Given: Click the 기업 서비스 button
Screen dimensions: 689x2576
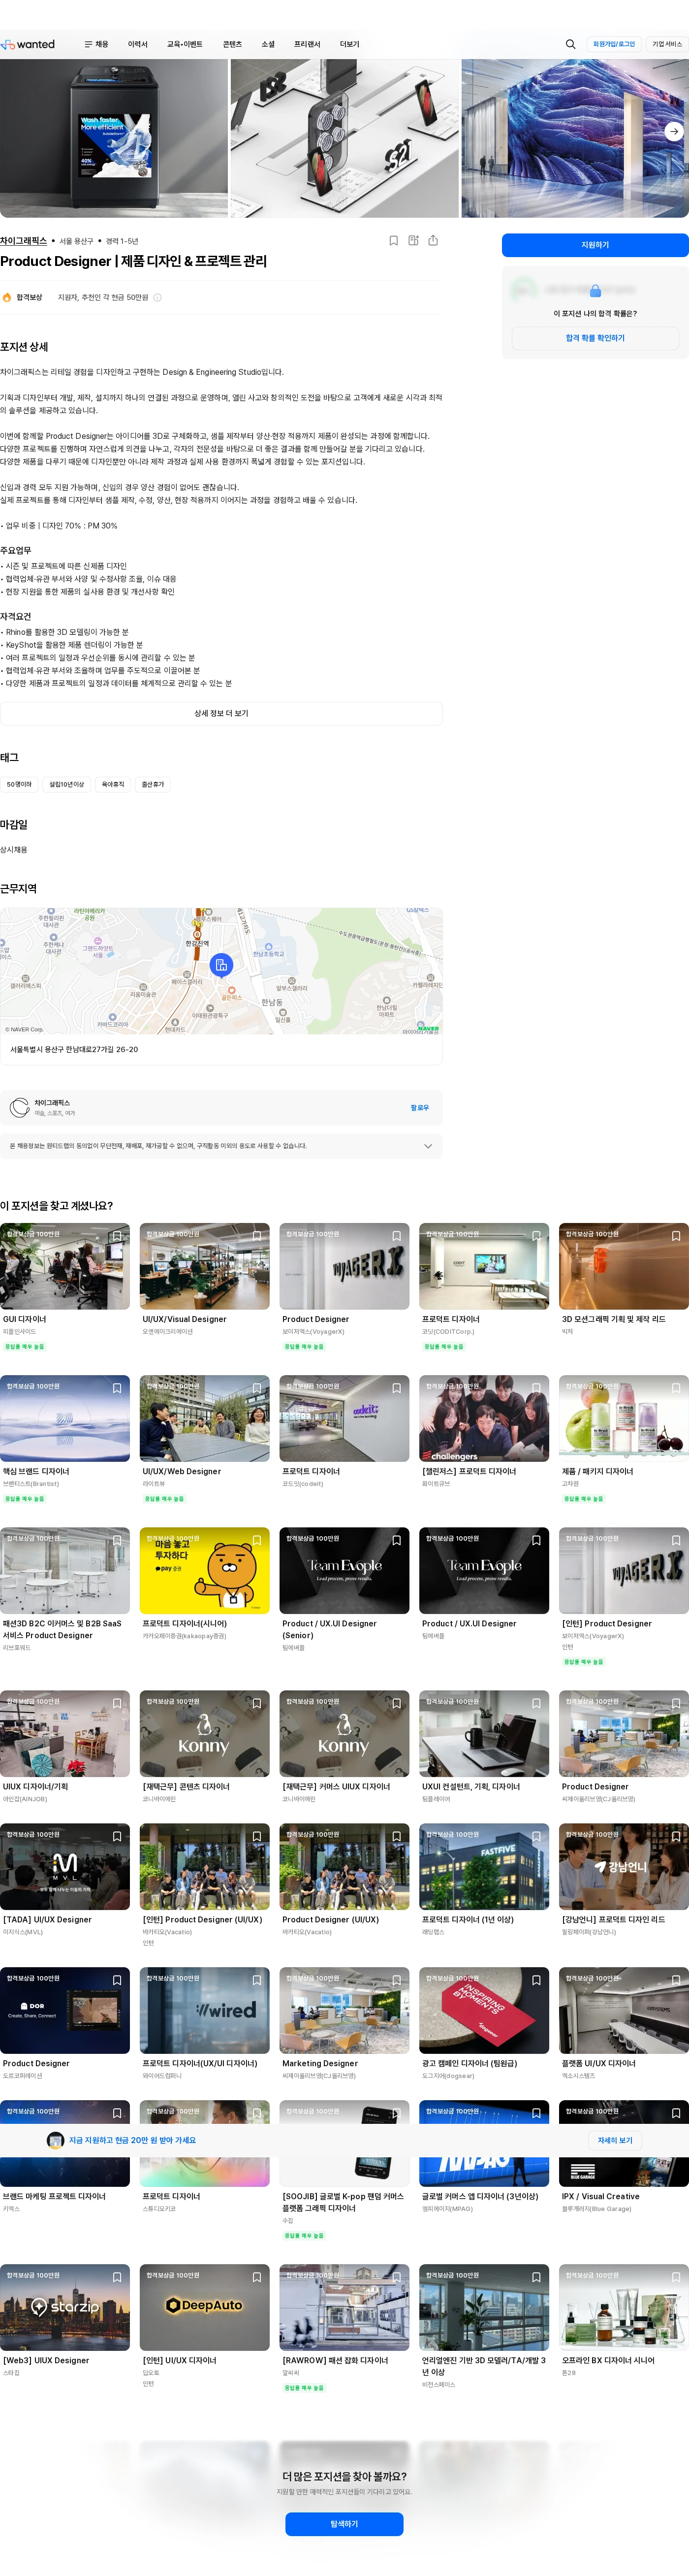Looking at the screenshot, I should click(x=667, y=44).
